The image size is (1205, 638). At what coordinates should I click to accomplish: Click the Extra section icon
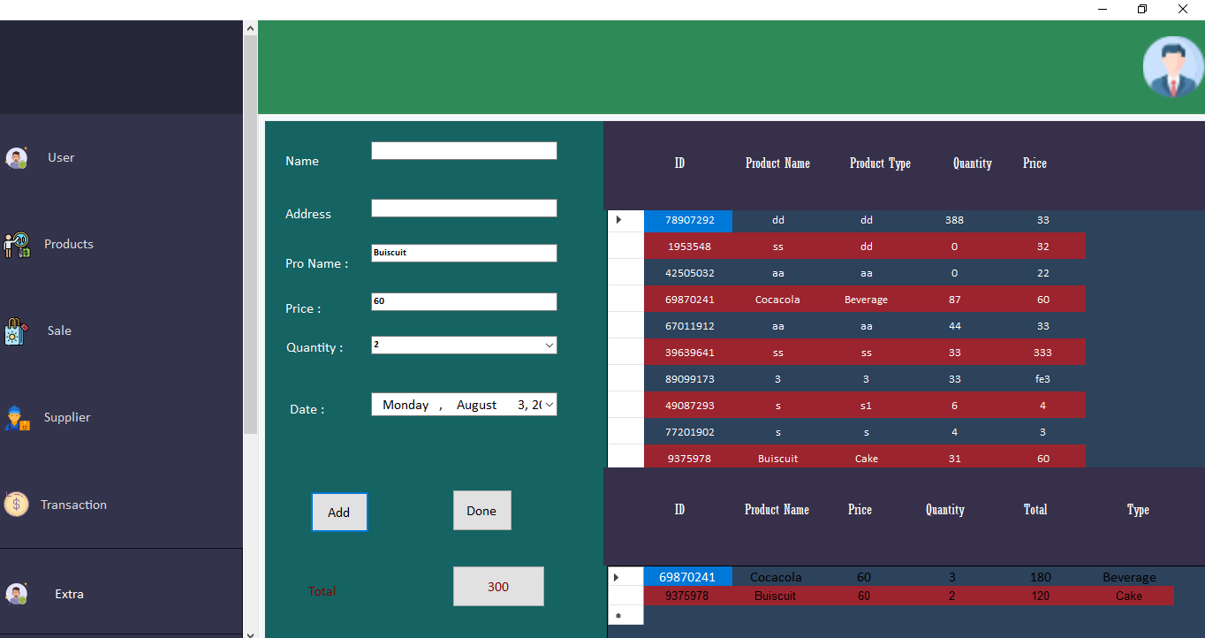coord(17,593)
